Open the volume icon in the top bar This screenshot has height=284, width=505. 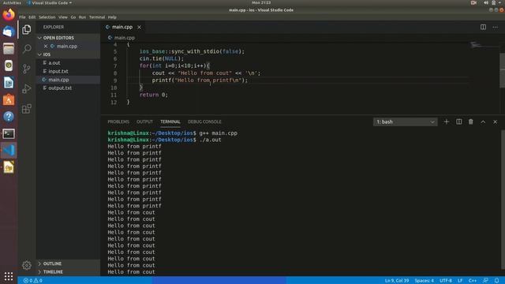pyautogui.click(x=485, y=2)
